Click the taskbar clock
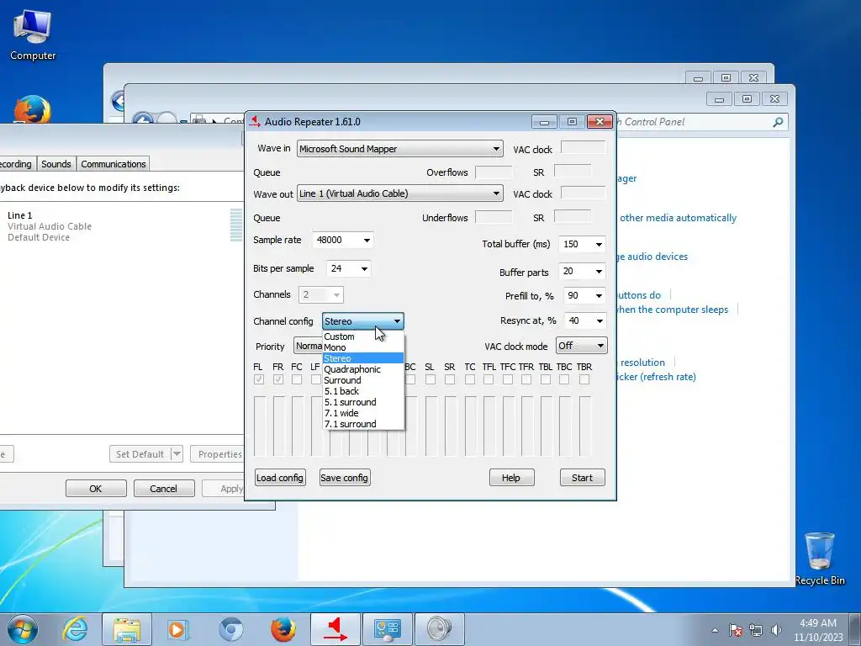The width and height of the screenshot is (861, 646). [818, 630]
